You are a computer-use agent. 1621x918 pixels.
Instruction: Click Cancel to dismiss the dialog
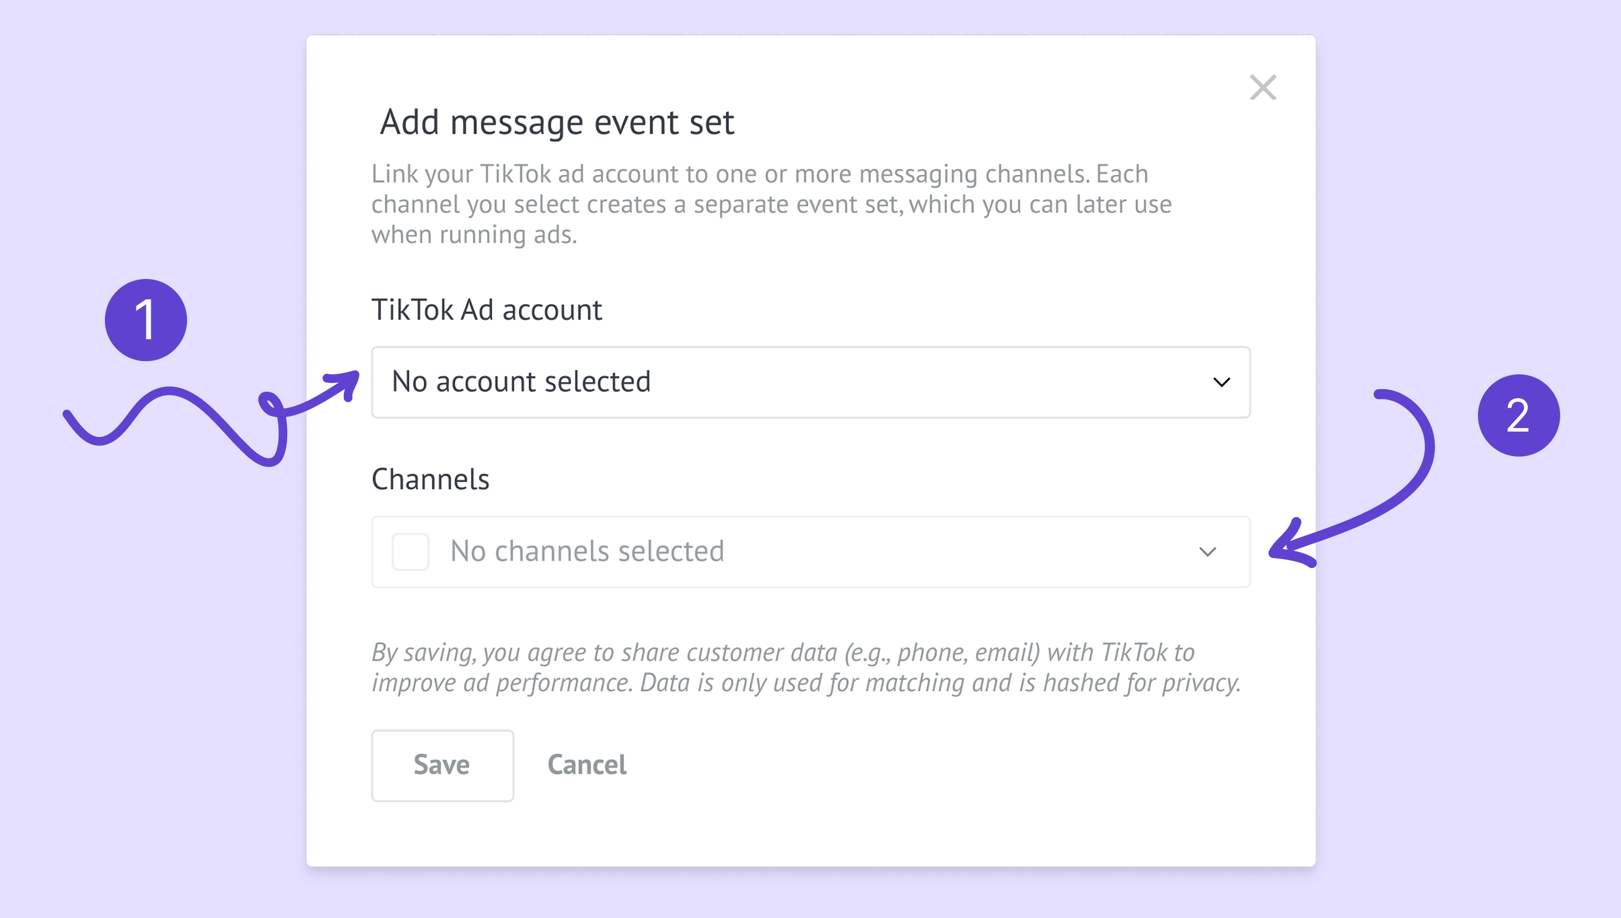click(x=586, y=765)
